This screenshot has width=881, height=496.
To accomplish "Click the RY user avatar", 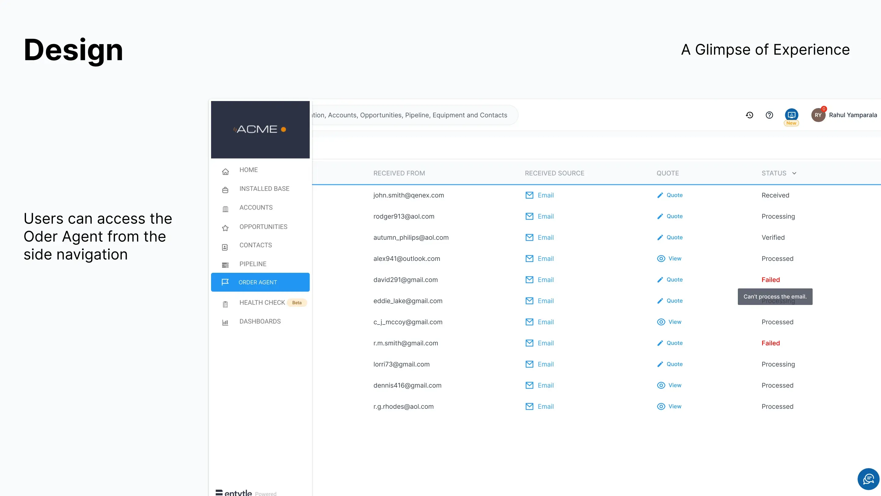I will (x=818, y=115).
